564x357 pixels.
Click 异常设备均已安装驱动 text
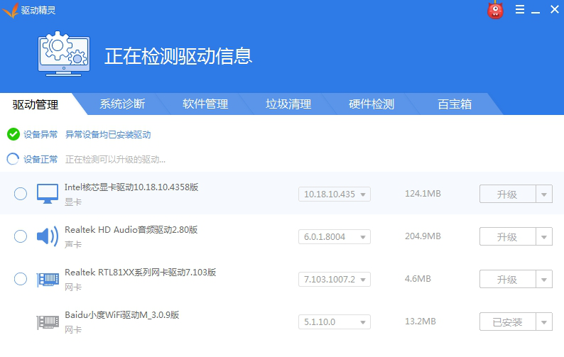pyautogui.click(x=108, y=134)
